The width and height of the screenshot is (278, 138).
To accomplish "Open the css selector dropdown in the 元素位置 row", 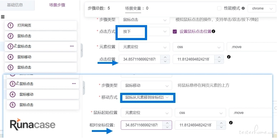I will [x=198, y=47].
